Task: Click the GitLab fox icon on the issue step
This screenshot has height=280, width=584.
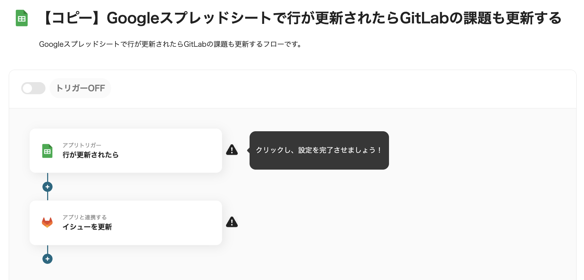Action: 47,222
